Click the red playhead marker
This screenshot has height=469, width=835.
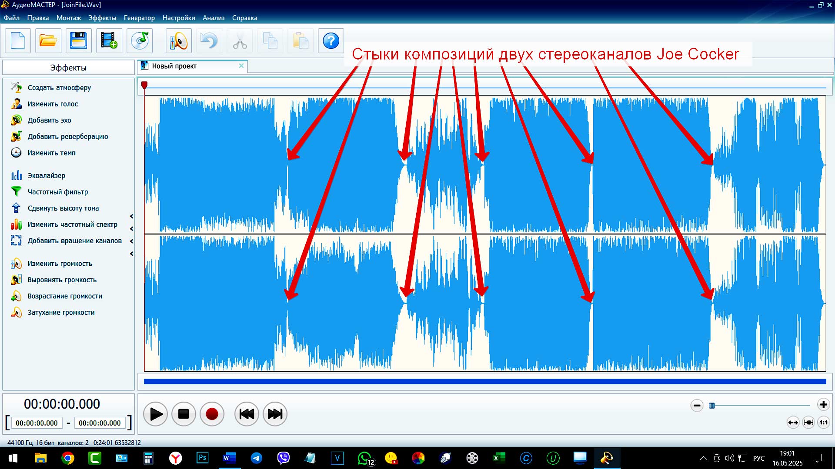(144, 85)
